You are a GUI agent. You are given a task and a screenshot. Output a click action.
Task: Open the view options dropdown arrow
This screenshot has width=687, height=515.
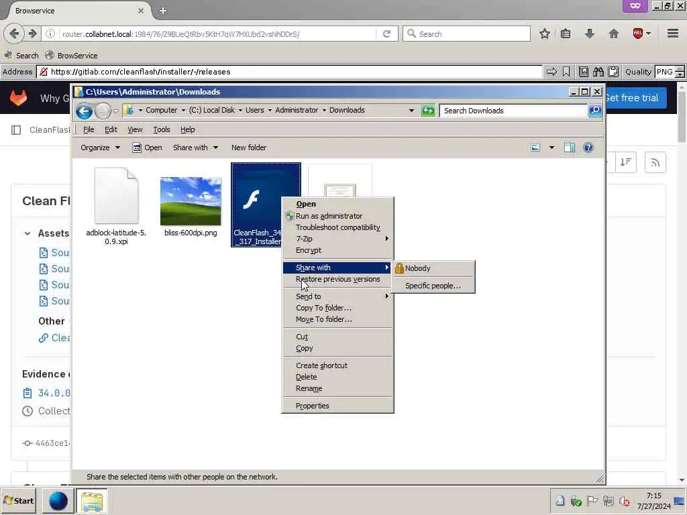(x=551, y=148)
